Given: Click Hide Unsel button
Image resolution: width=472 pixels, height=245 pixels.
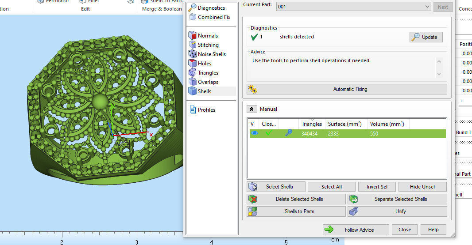Looking at the screenshot, I should pyautogui.click(x=422, y=187).
